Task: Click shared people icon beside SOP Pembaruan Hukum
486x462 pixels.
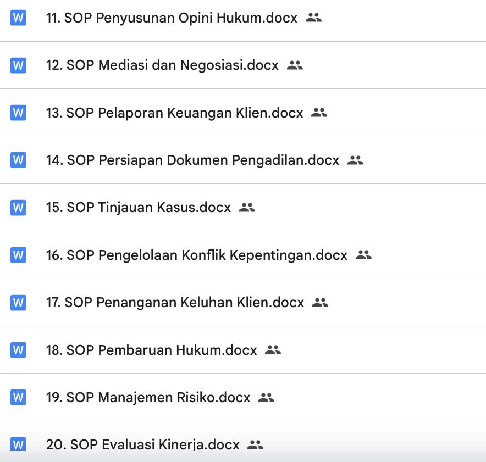Action: 273,350
